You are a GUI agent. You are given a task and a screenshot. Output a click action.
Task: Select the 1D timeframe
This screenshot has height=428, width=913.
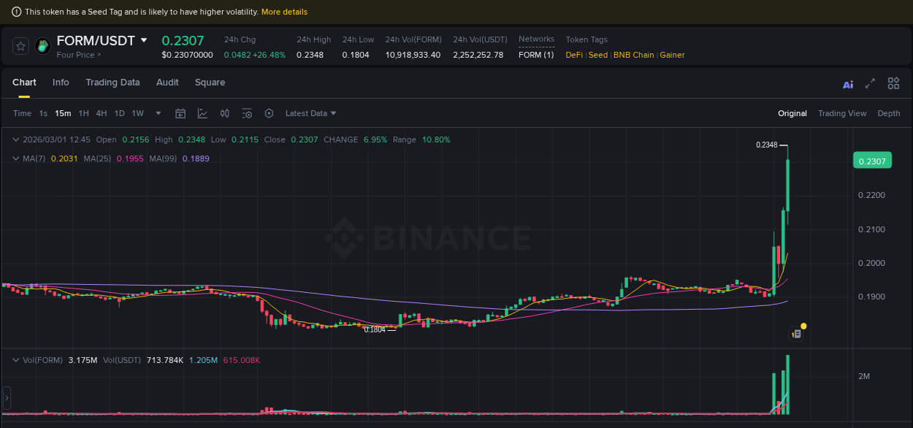[119, 113]
